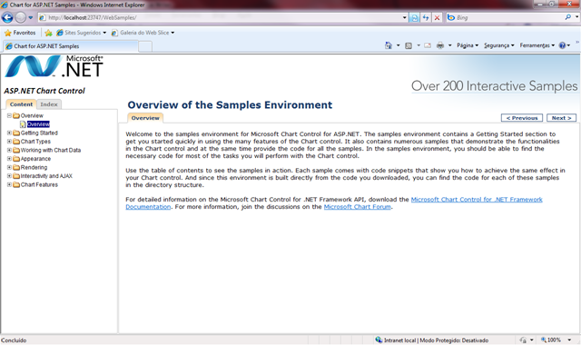Expand the Getting Started tree folder
581x345 pixels.
click(x=9, y=133)
